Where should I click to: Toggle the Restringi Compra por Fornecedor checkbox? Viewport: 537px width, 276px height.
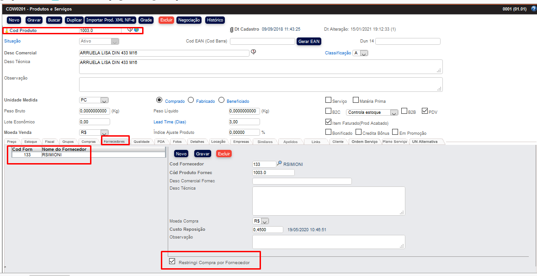tap(172, 261)
